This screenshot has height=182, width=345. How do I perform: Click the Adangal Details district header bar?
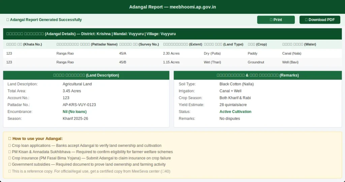point(172,34)
